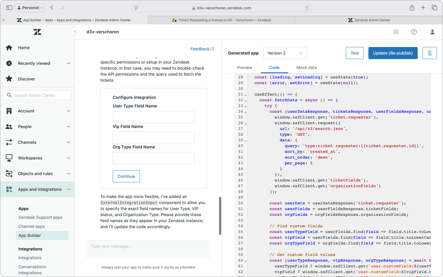Show the Safari tab overview icon
443x277 pixels.
(x=435, y=8)
